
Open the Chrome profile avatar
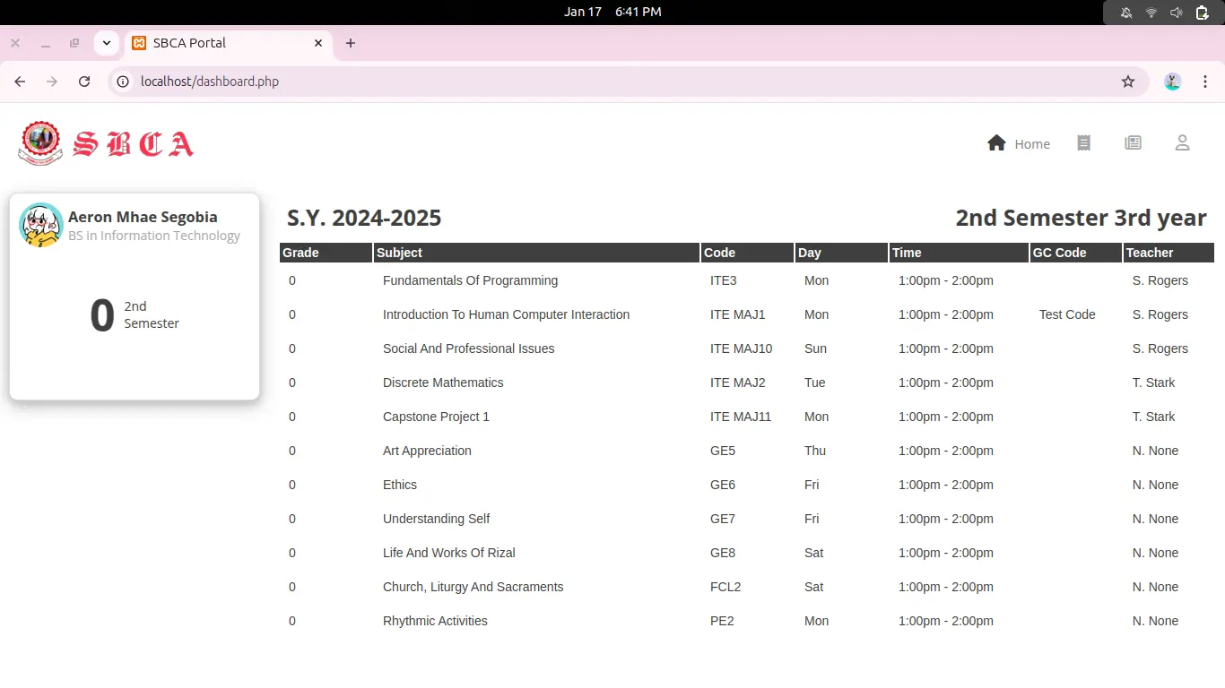pos(1173,82)
